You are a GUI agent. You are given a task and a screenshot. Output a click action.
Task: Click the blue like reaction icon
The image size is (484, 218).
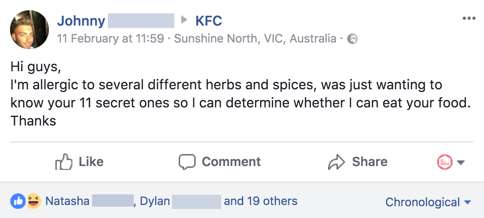(x=18, y=201)
